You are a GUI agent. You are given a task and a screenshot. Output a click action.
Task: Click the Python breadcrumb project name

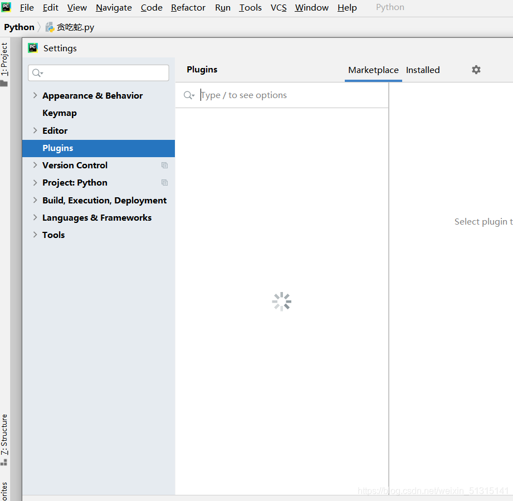coord(19,27)
